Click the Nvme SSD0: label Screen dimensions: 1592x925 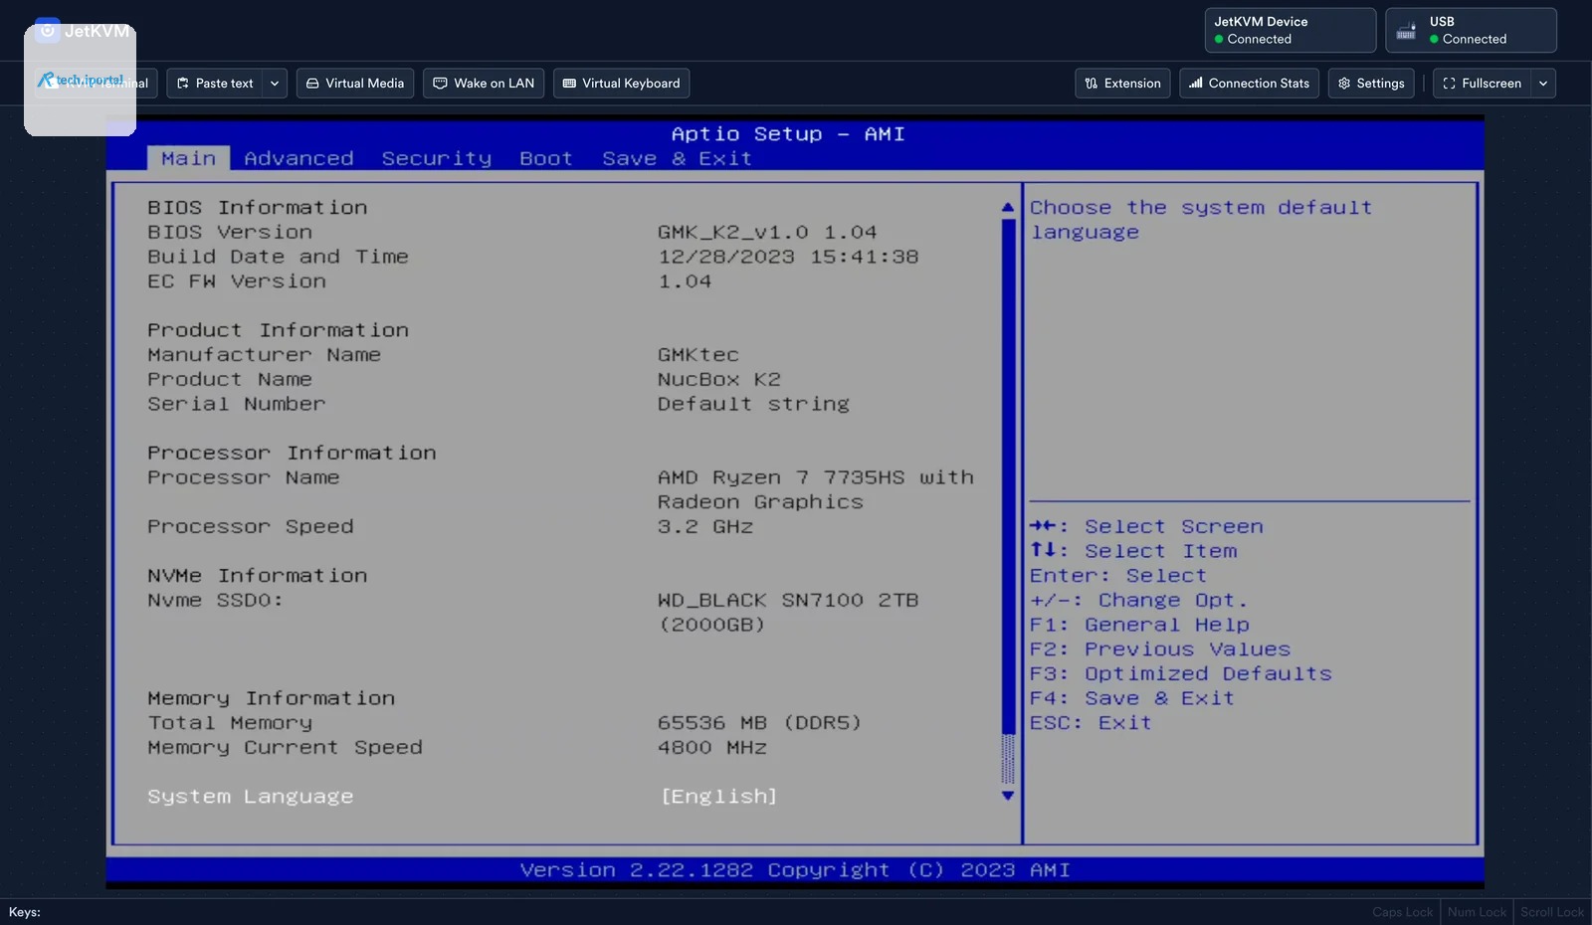(216, 601)
